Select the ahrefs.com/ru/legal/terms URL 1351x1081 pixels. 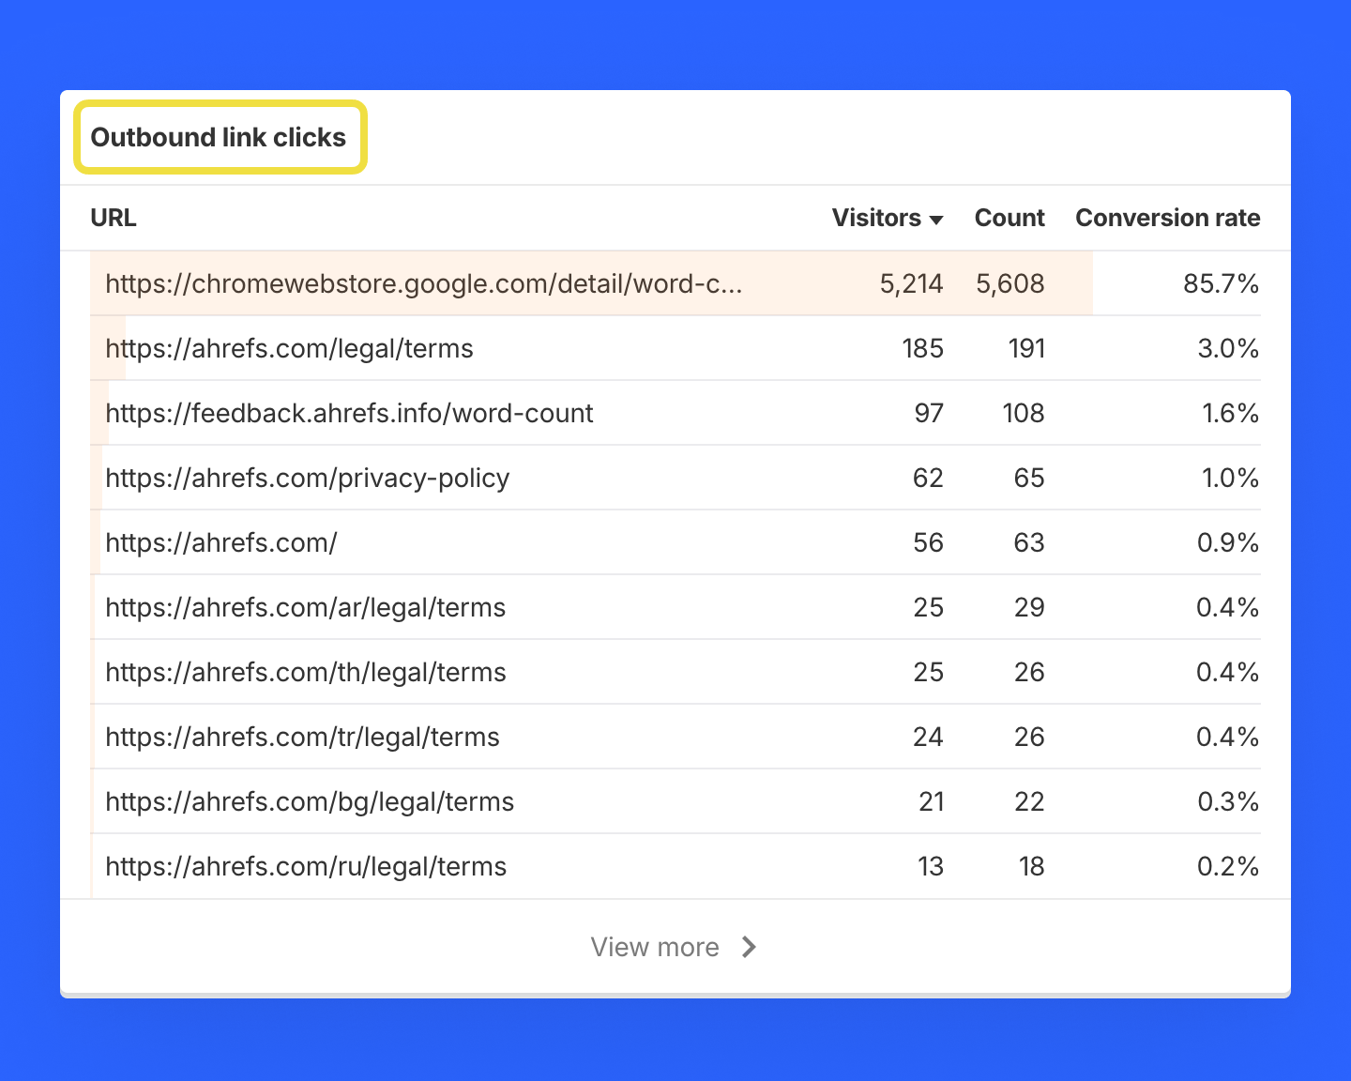306,866
